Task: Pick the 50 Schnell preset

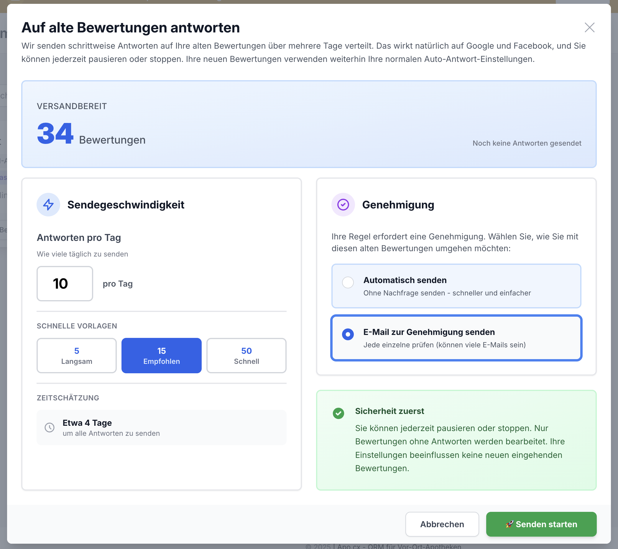Action: point(246,356)
